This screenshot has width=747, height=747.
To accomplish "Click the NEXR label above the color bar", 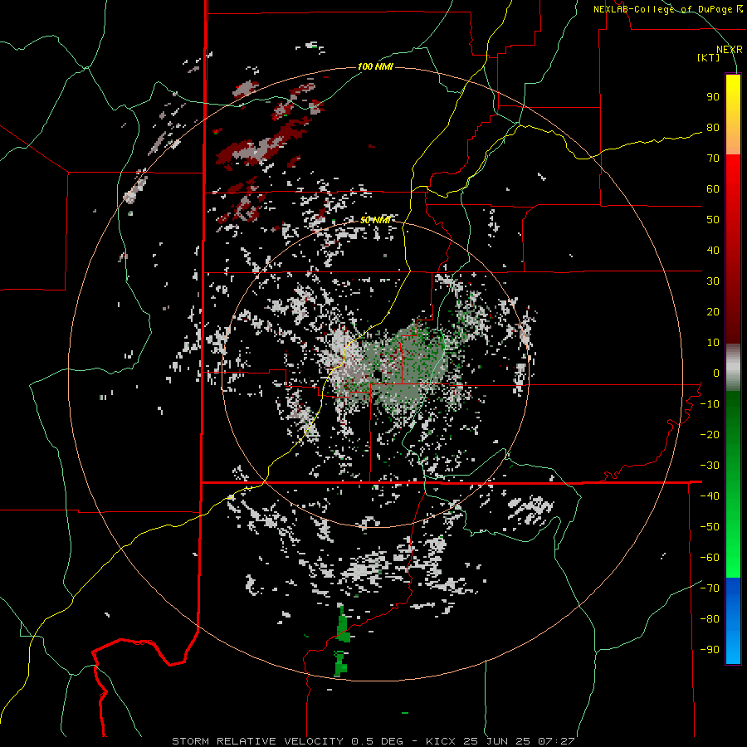I will (x=729, y=50).
